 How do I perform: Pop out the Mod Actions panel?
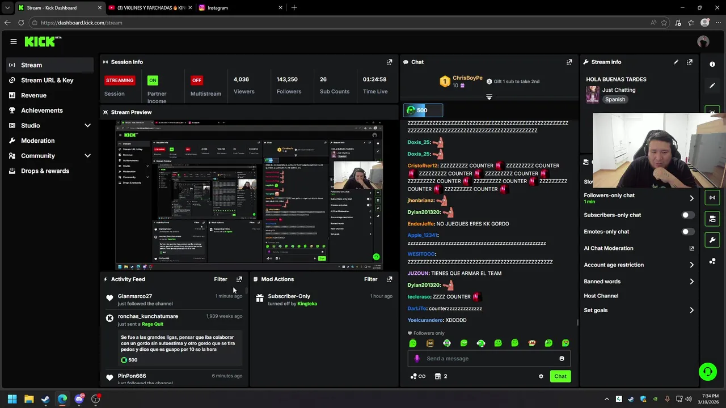(x=389, y=279)
